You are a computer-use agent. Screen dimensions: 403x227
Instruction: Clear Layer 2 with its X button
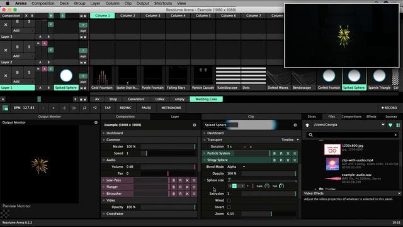click(6, 50)
